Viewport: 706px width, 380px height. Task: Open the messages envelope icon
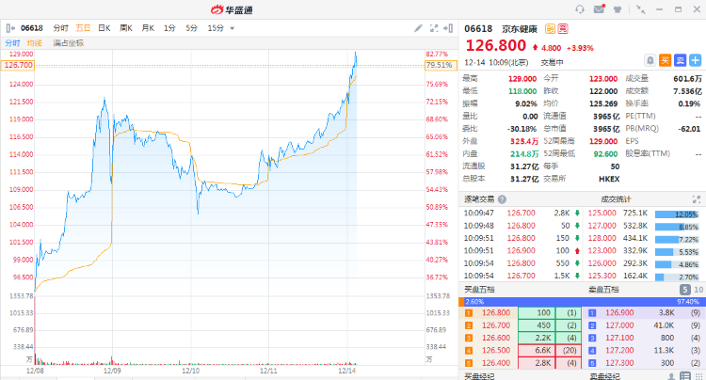click(599, 9)
